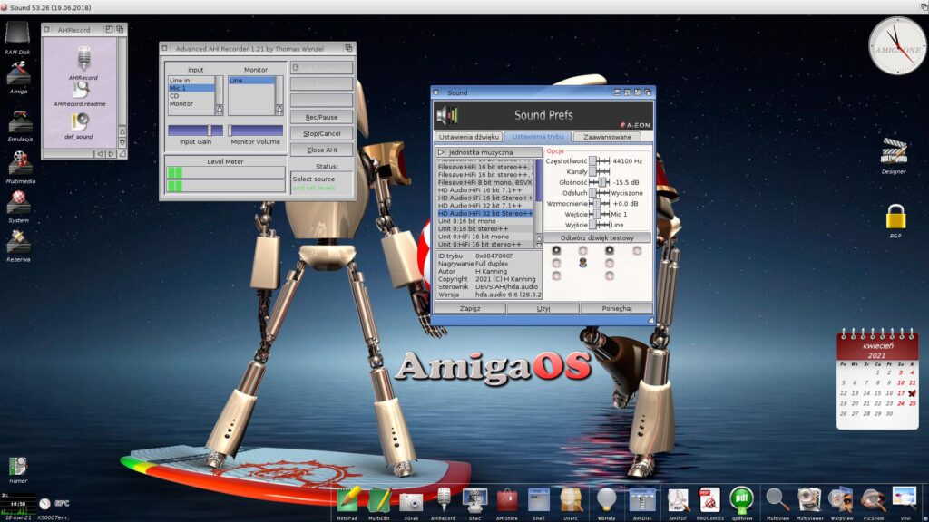Adjust the Odsłuch monitor slider
This screenshot has width=929, height=522.
600,193
